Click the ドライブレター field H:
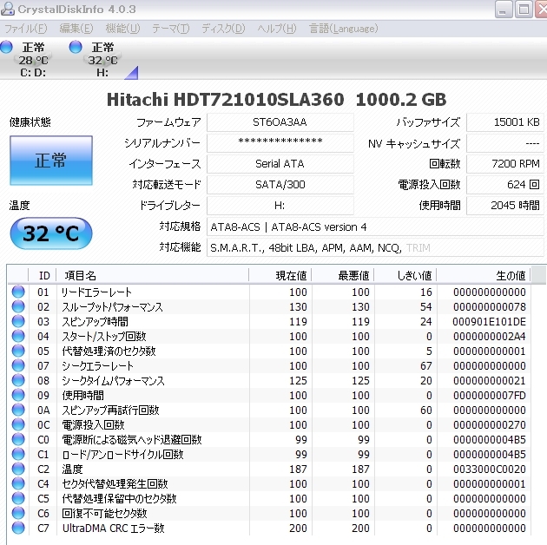The image size is (547, 545). point(280,206)
